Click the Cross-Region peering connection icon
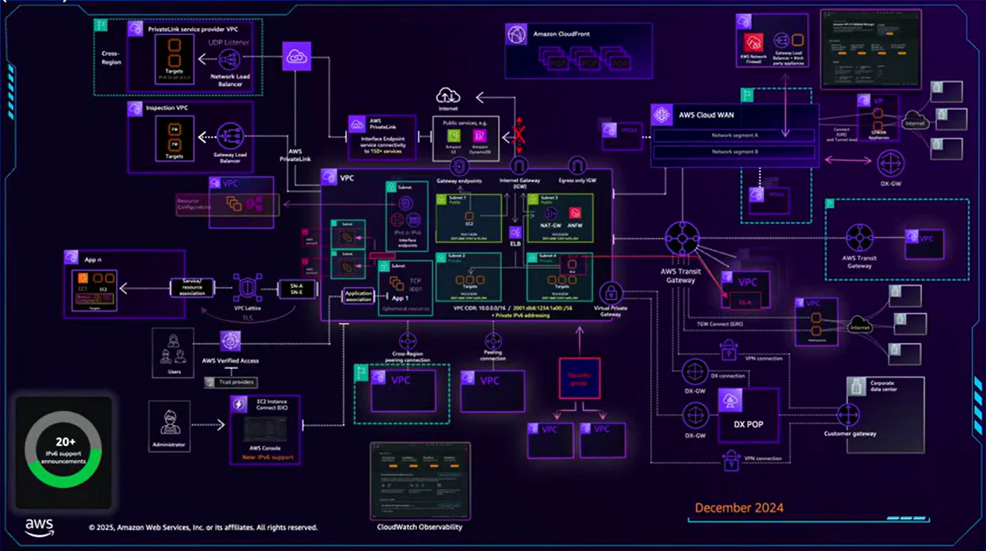The height and width of the screenshot is (551, 986). pos(408,340)
